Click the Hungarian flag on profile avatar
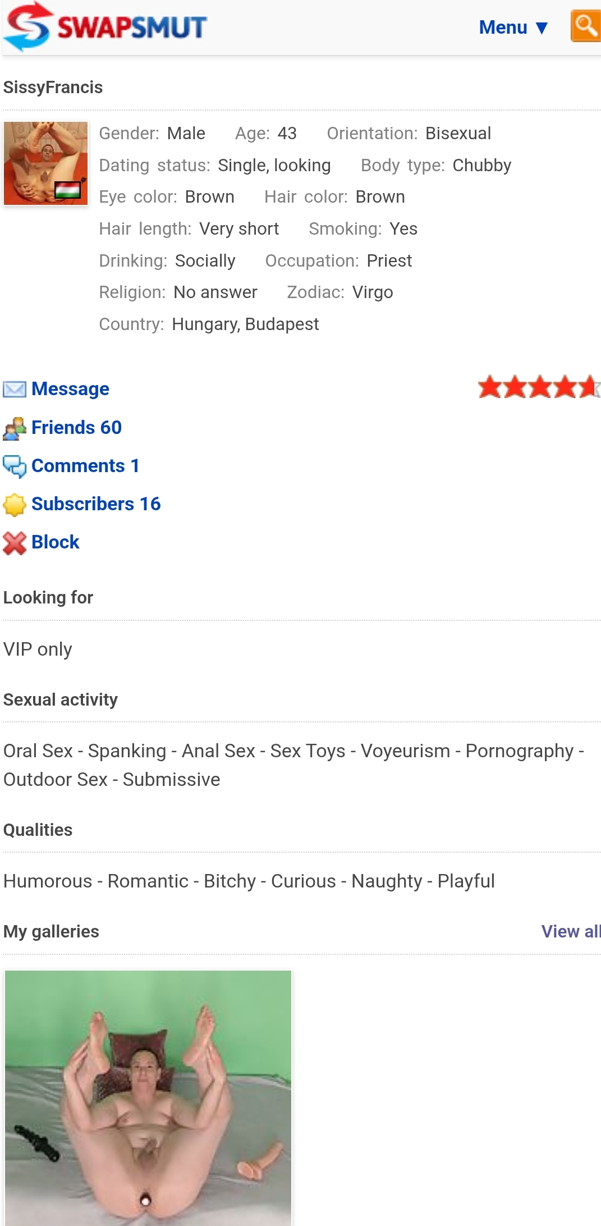The image size is (601, 1226). coord(68,190)
